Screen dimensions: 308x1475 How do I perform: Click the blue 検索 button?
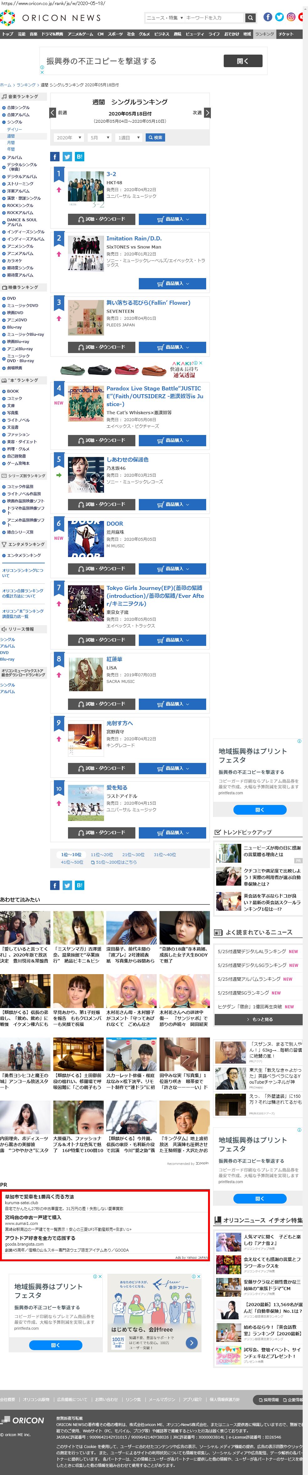(x=155, y=137)
